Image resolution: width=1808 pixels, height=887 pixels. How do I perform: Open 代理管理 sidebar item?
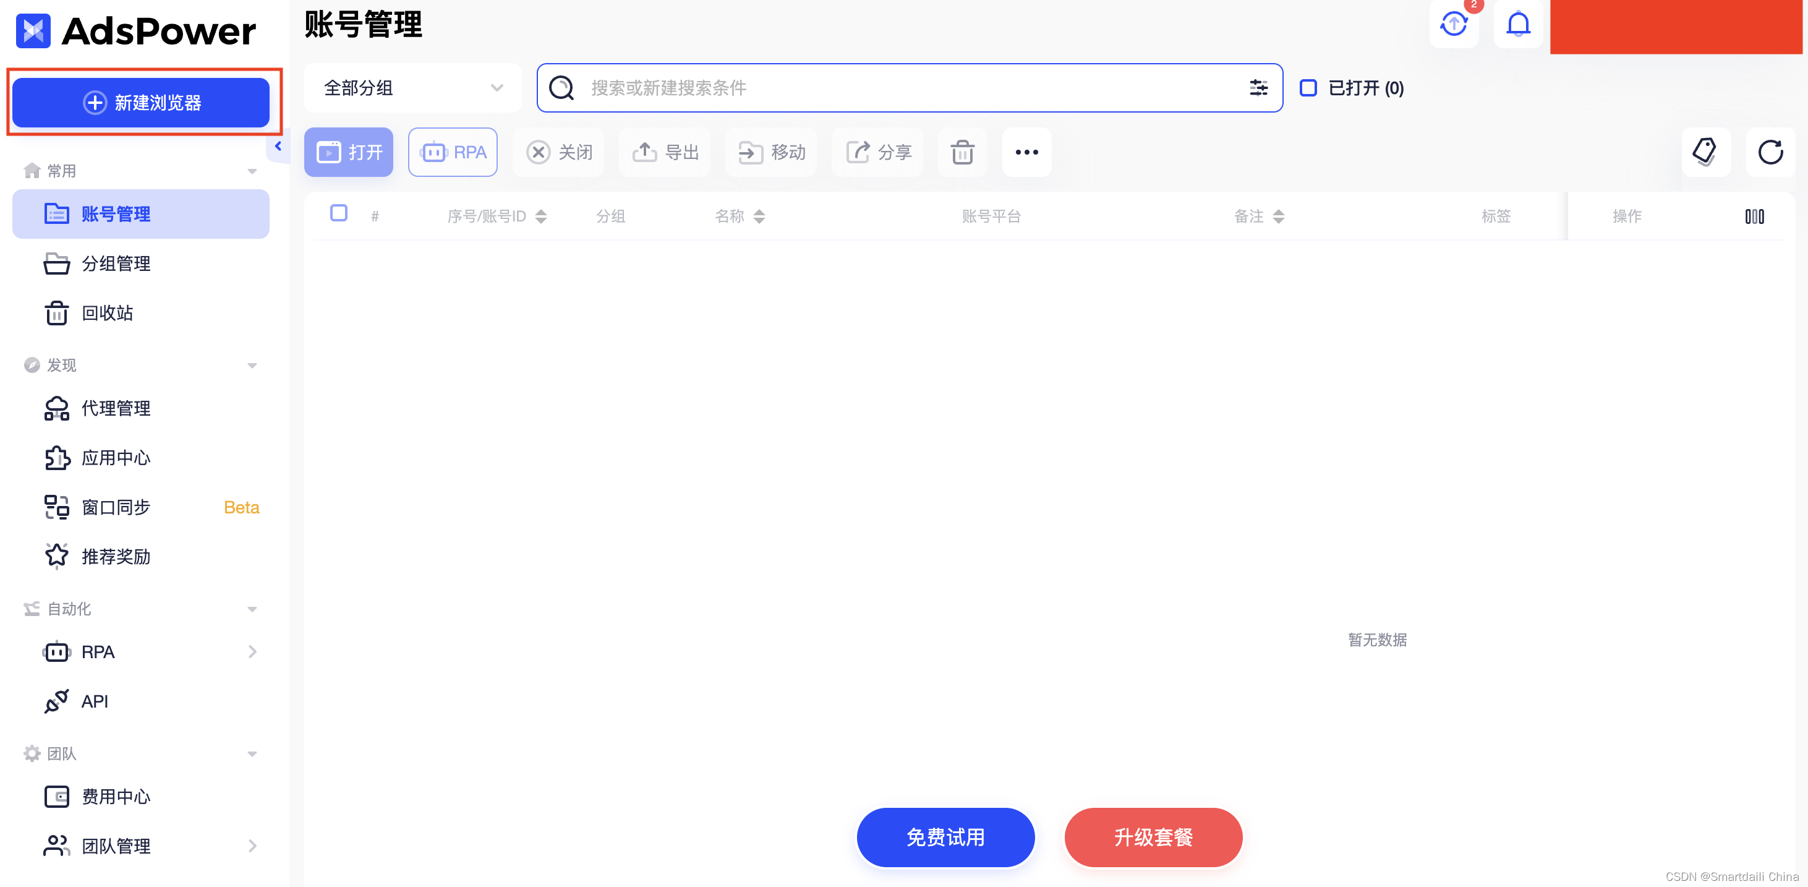coord(116,408)
